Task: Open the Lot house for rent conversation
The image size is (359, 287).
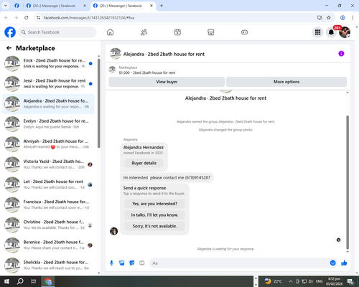Action: click(48, 184)
